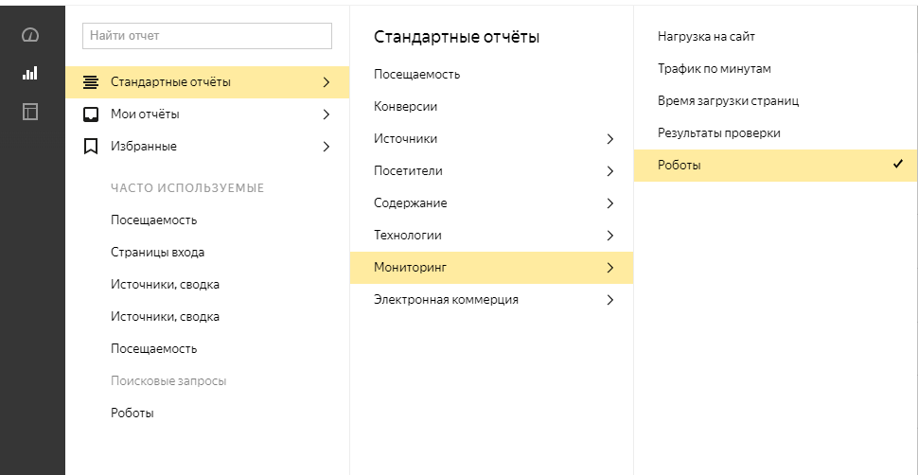Open the Посетители menu section

408,171
